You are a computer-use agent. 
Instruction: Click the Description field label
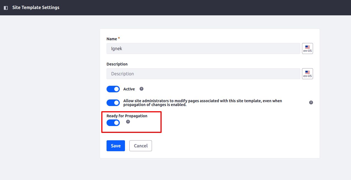pyautogui.click(x=117, y=64)
